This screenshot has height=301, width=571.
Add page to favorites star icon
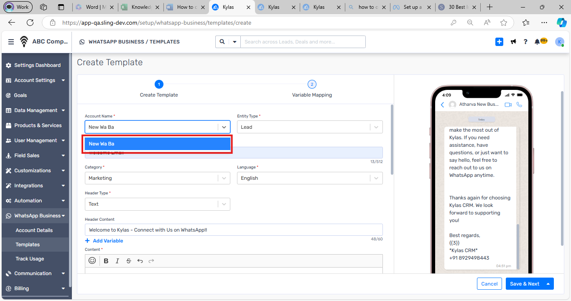(x=504, y=23)
